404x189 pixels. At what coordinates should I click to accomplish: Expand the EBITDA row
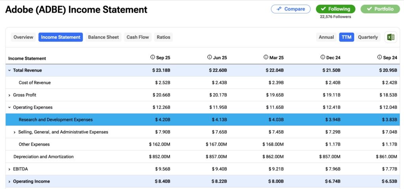coord(9,169)
